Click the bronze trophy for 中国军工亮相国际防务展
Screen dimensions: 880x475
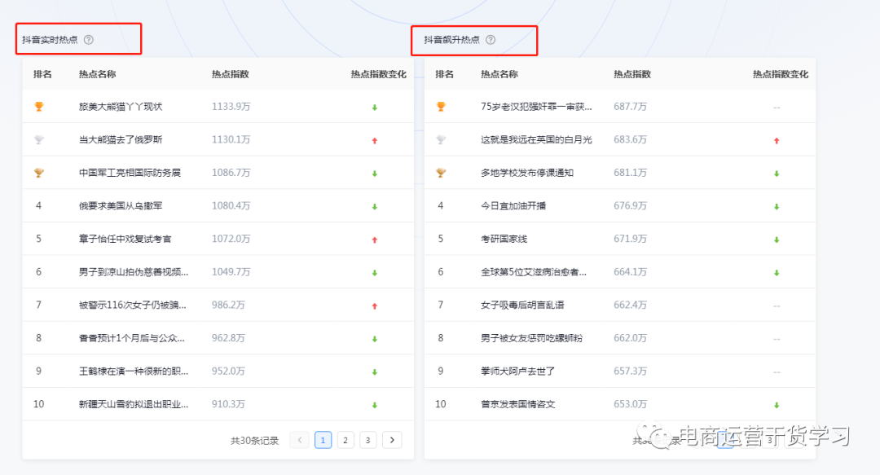tap(39, 173)
